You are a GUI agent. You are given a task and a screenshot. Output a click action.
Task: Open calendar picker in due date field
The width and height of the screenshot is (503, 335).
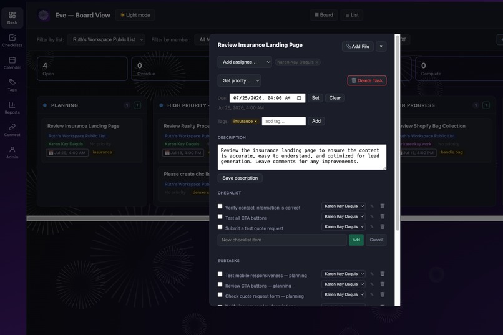click(x=299, y=98)
